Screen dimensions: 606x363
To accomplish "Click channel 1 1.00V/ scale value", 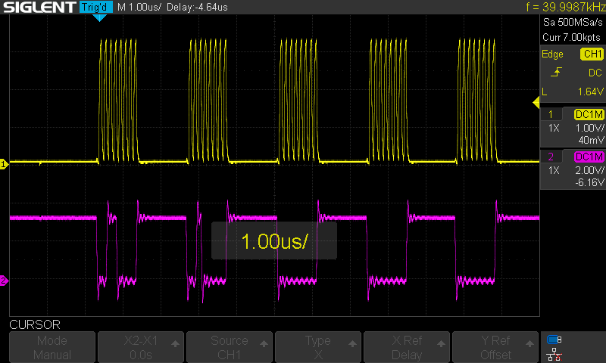I will (590, 128).
